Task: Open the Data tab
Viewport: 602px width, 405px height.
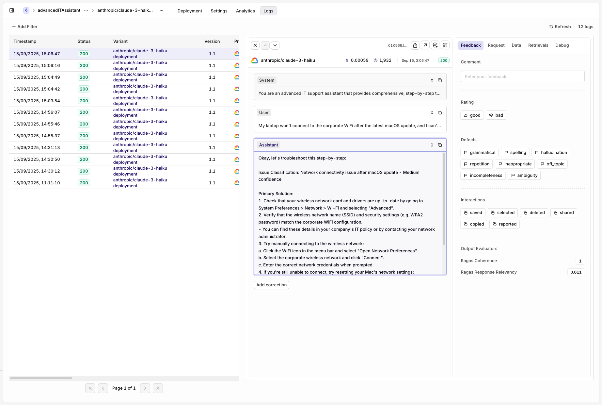Action: [516, 45]
